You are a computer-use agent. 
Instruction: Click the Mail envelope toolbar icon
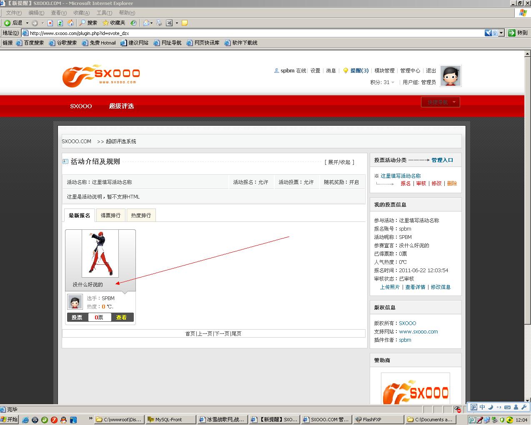click(146, 23)
